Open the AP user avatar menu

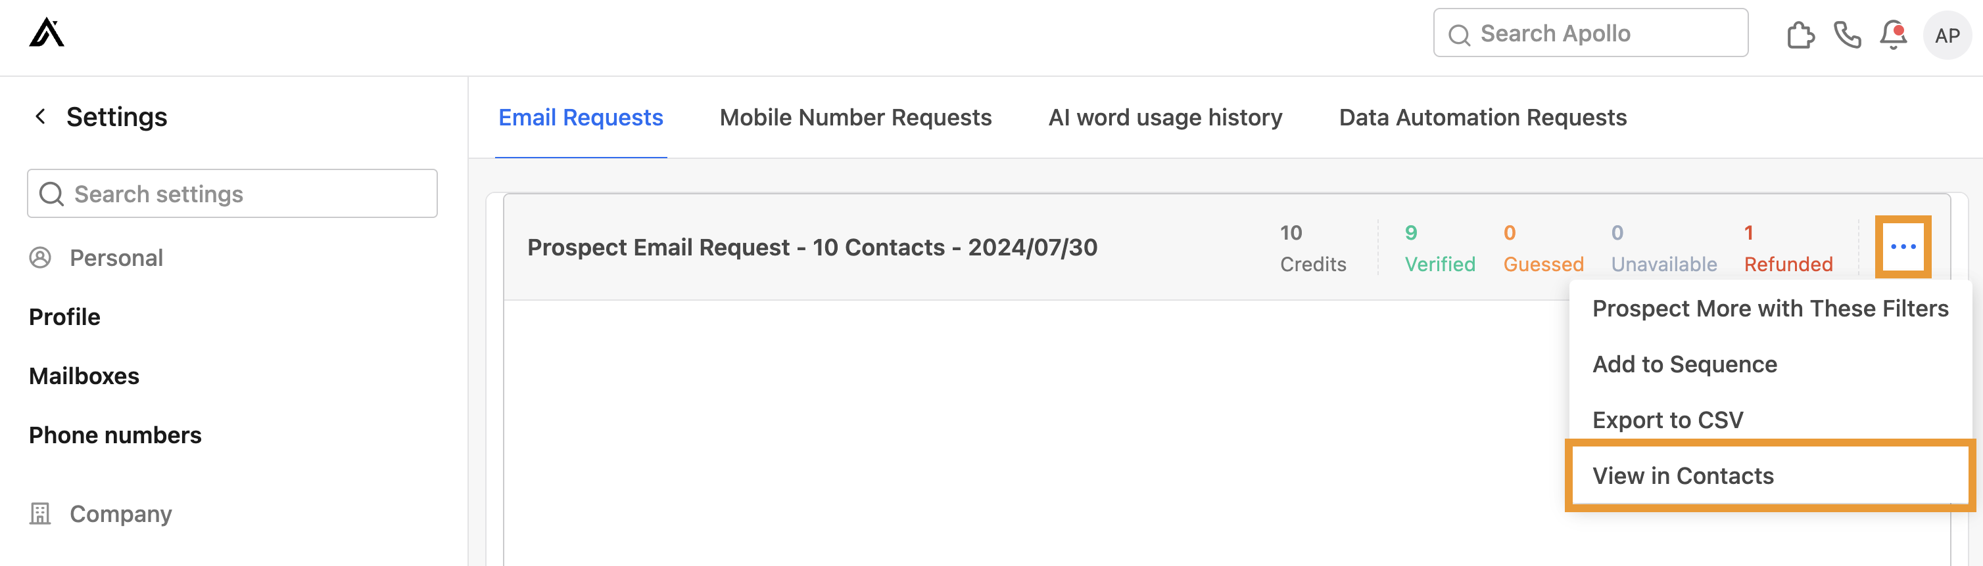tap(1947, 35)
